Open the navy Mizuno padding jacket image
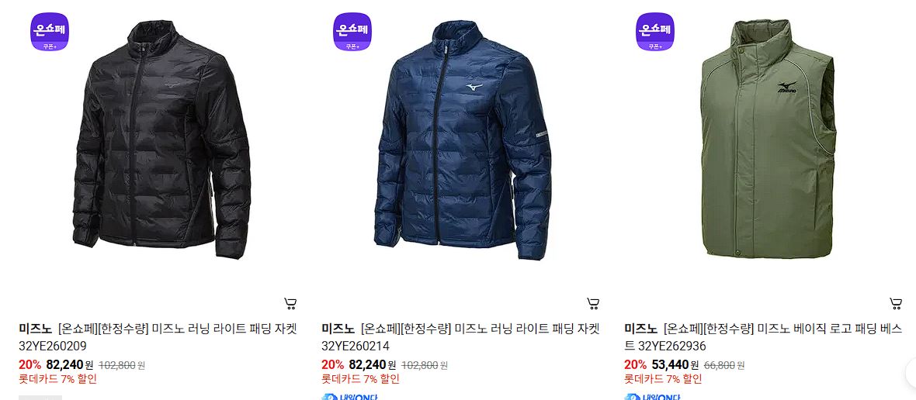 point(463,140)
